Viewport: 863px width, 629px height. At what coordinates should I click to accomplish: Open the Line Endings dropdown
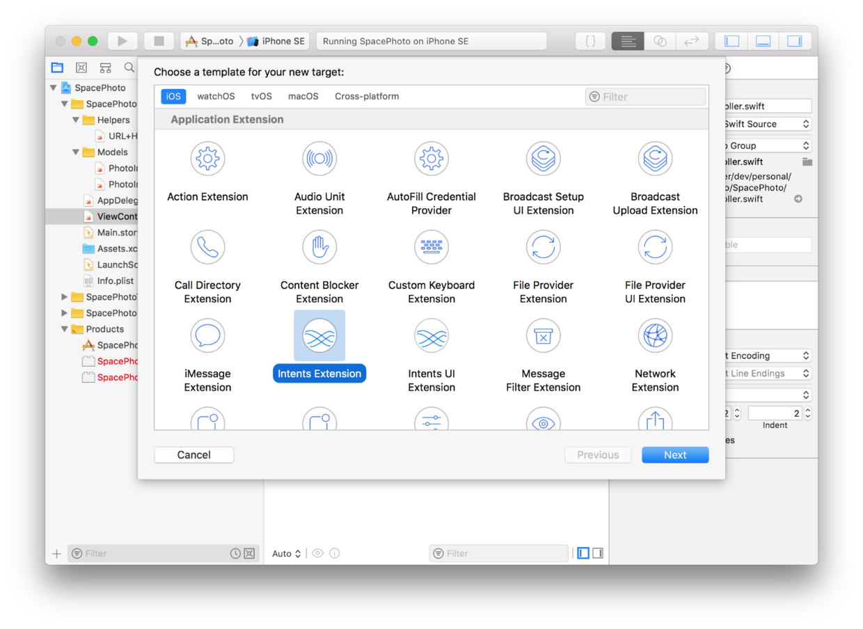coord(768,374)
